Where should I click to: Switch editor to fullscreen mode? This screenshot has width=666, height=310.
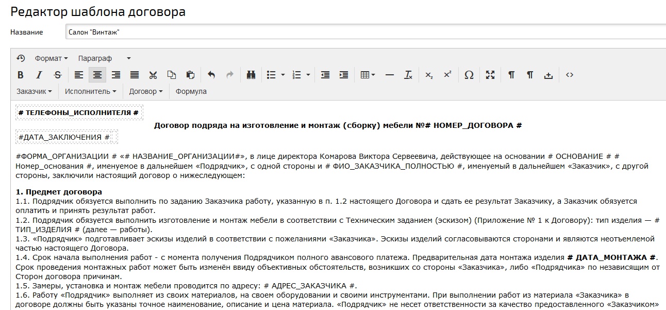[490, 75]
